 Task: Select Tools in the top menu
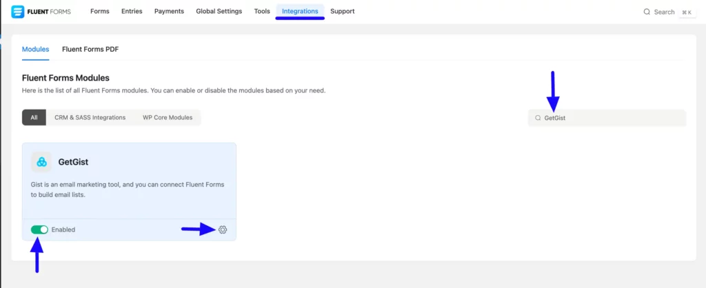(262, 12)
